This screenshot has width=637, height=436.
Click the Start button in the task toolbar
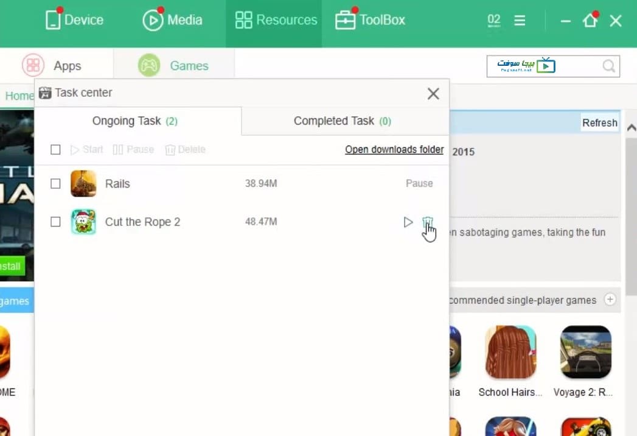tap(86, 150)
